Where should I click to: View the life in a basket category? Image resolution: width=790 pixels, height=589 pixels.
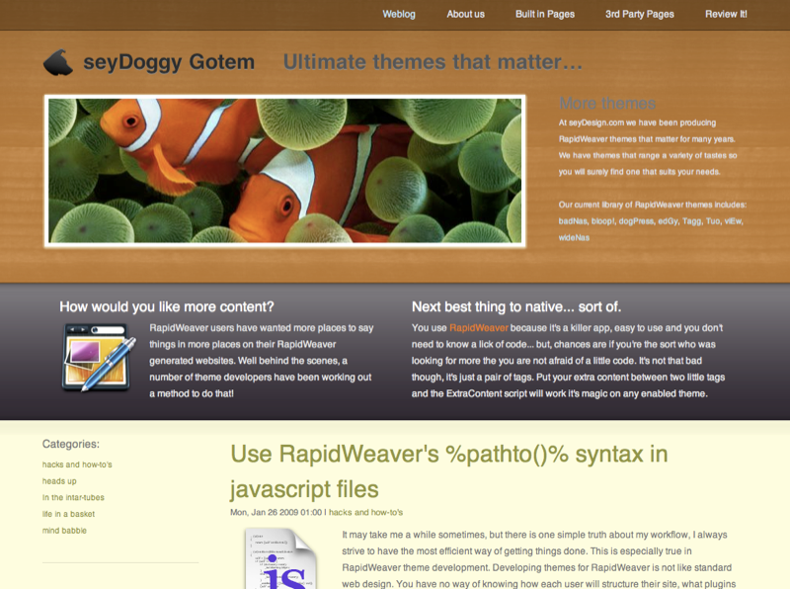[x=68, y=514]
